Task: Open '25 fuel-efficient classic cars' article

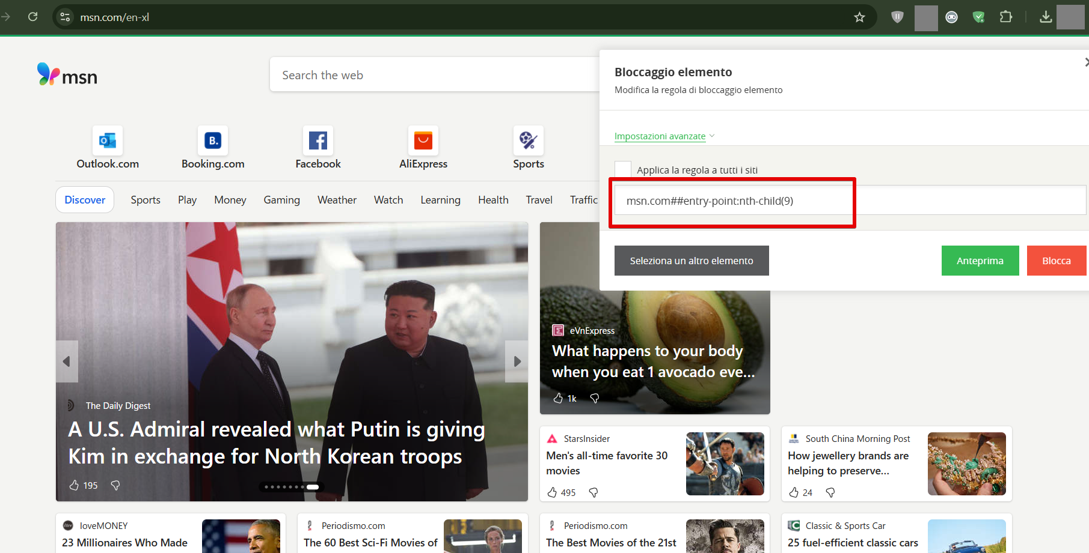Action: pos(853,543)
